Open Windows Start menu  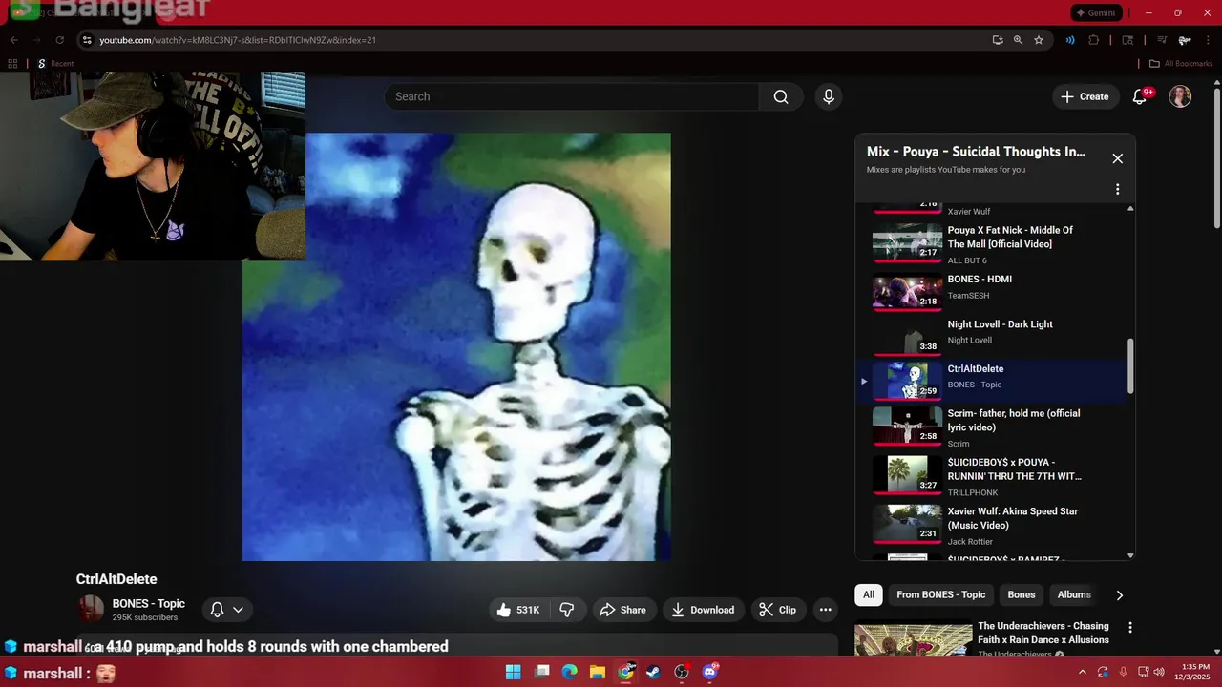point(513,672)
